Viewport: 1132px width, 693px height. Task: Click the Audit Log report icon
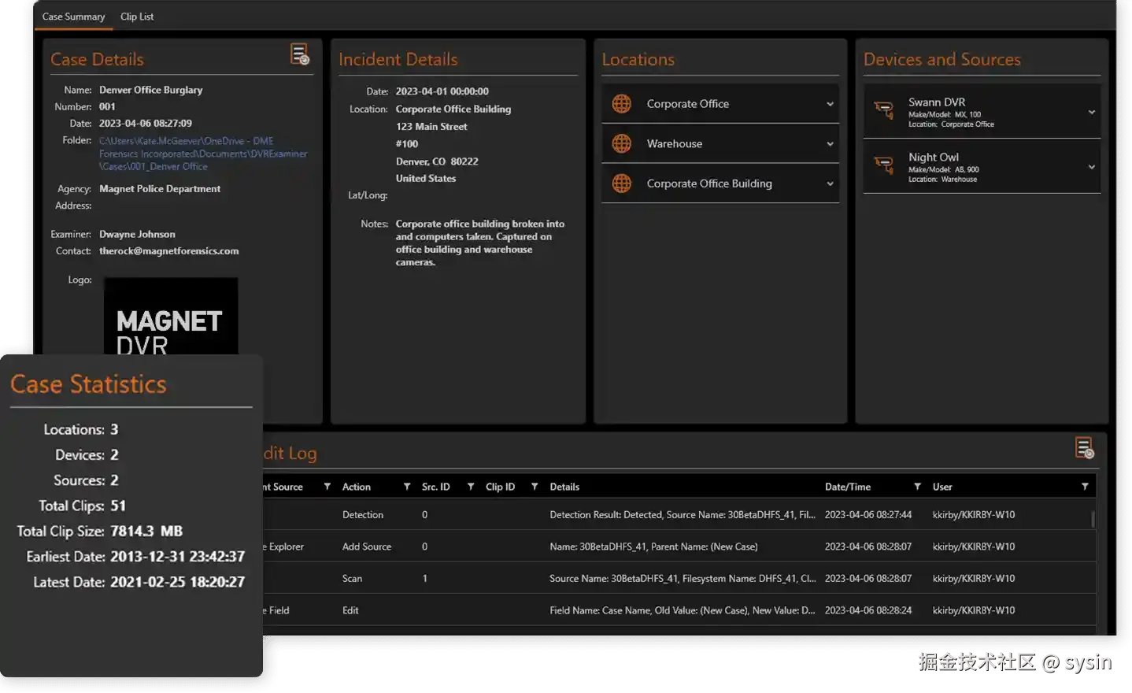pos(1085,448)
